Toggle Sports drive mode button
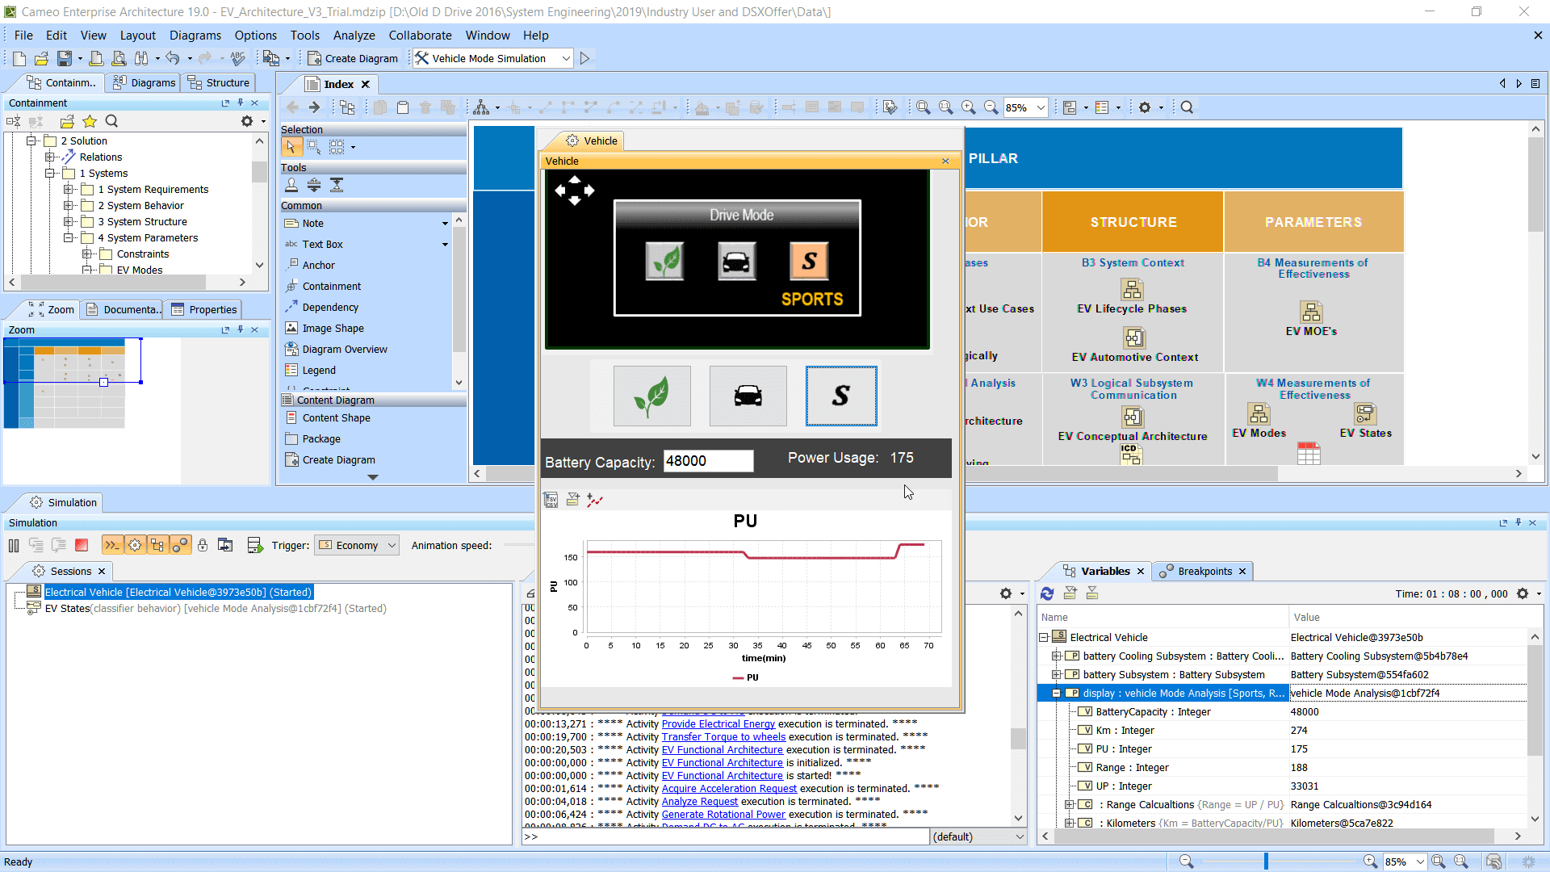1550x872 pixels. point(842,395)
